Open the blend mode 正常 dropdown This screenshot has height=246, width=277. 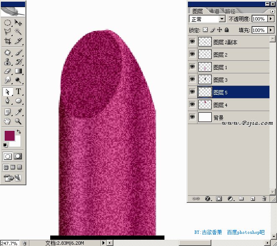click(x=222, y=19)
